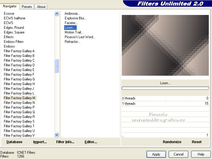Select the Refractor... filter
Viewport: 212px width, 159px height.
click(x=72, y=42)
